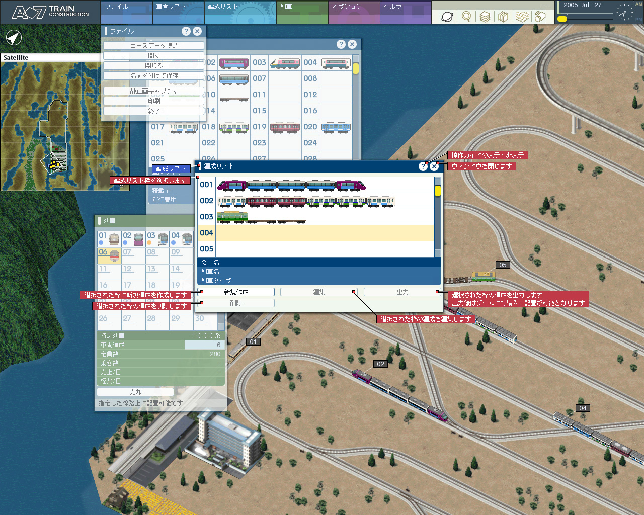Viewport: 644px width, 515px height.
Task: Click the 削除 button
Action: click(236, 303)
